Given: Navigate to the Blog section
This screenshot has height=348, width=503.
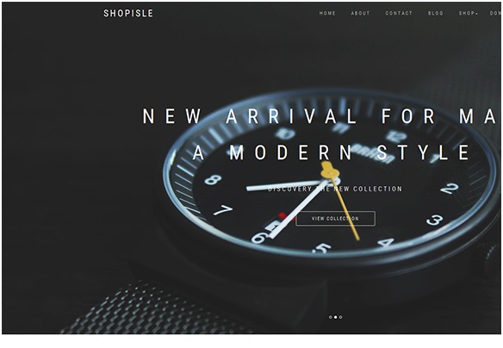Looking at the screenshot, I should 435,13.
